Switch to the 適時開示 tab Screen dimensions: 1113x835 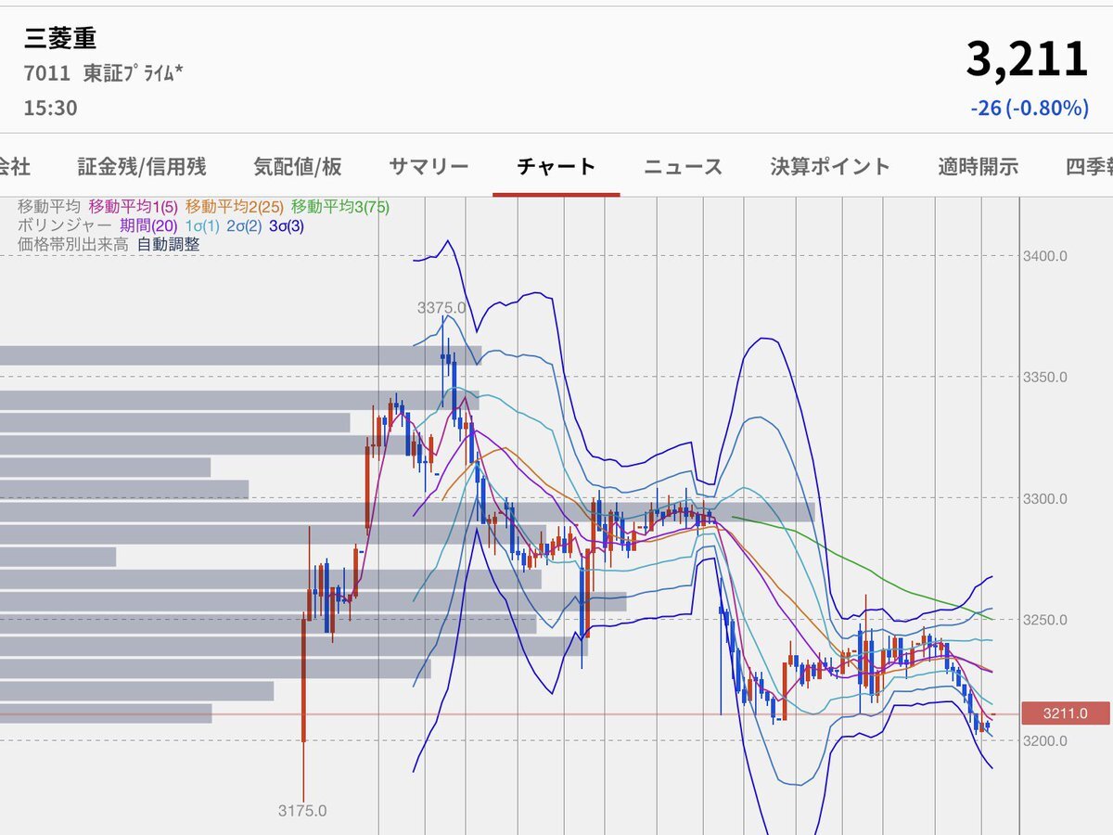(x=978, y=167)
